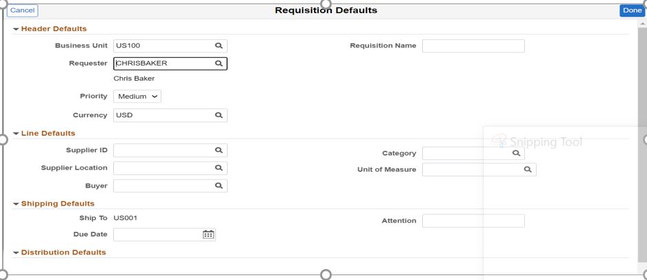The width and height of the screenshot is (647, 280).
Task: Open the Supplier ID lookup icon
Action: (218, 150)
